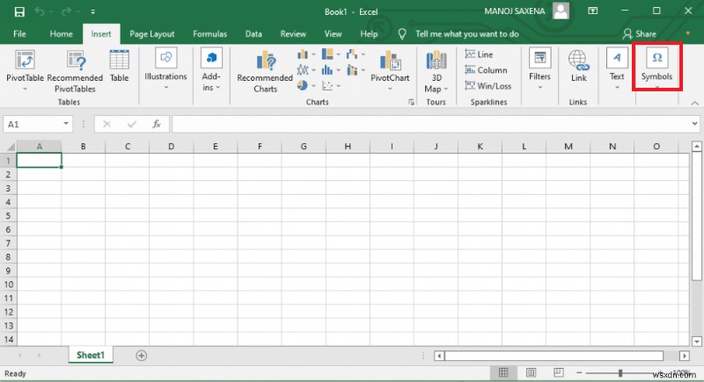The height and width of the screenshot is (382, 704).
Task: Expand the Filters group
Action: pos(539,68)
